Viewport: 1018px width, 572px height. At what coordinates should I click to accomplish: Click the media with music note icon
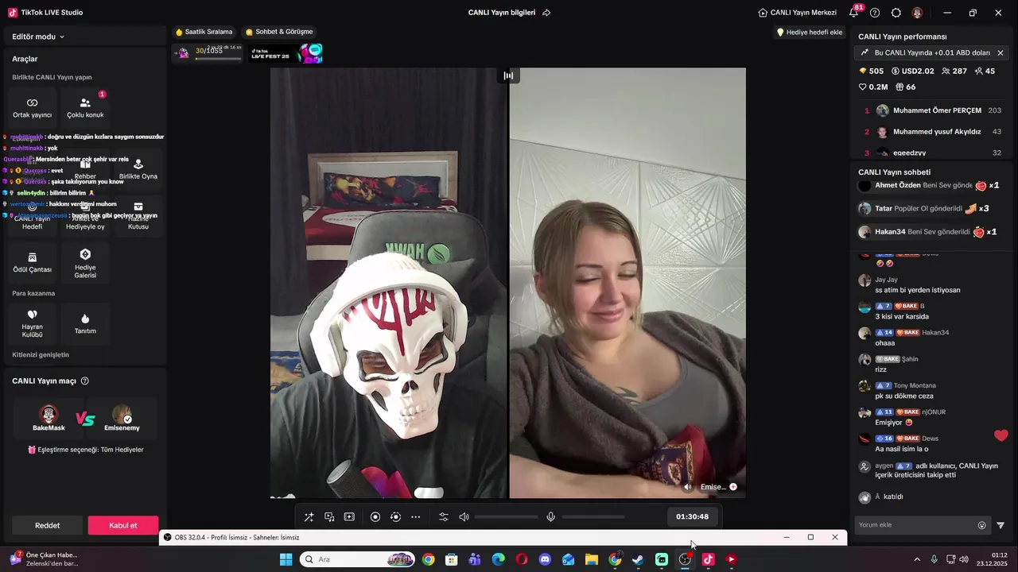pyautogui.click(x=329, y=517)
